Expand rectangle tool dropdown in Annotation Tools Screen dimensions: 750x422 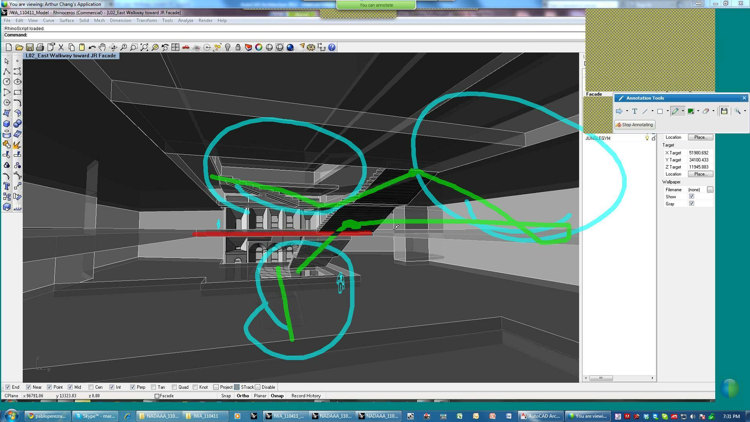[x=668, y=111]
